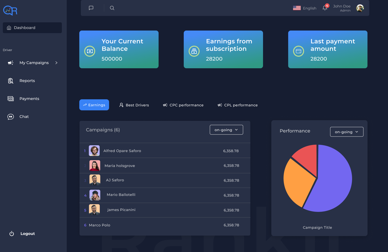This screenshot has height=252, width=388.
Task: Select the CPL performance tab
Action: click(238, 105)
